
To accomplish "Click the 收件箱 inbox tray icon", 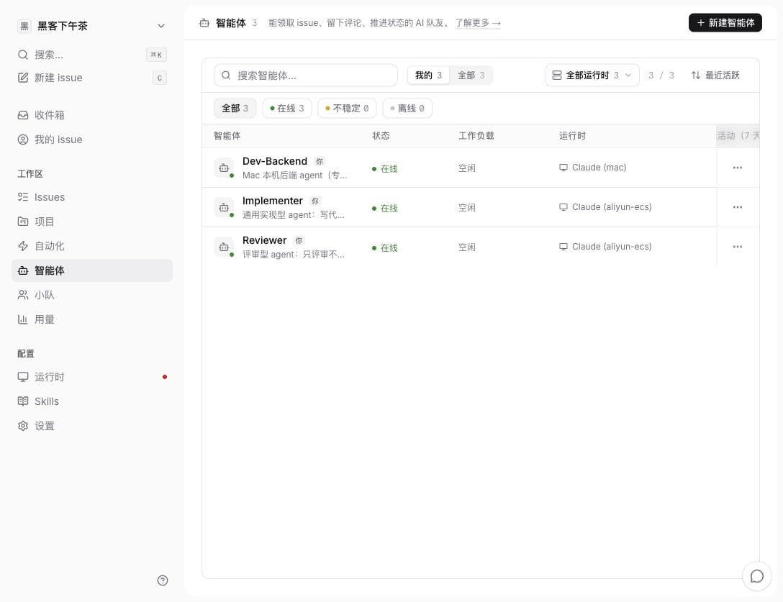I will 23,115.
